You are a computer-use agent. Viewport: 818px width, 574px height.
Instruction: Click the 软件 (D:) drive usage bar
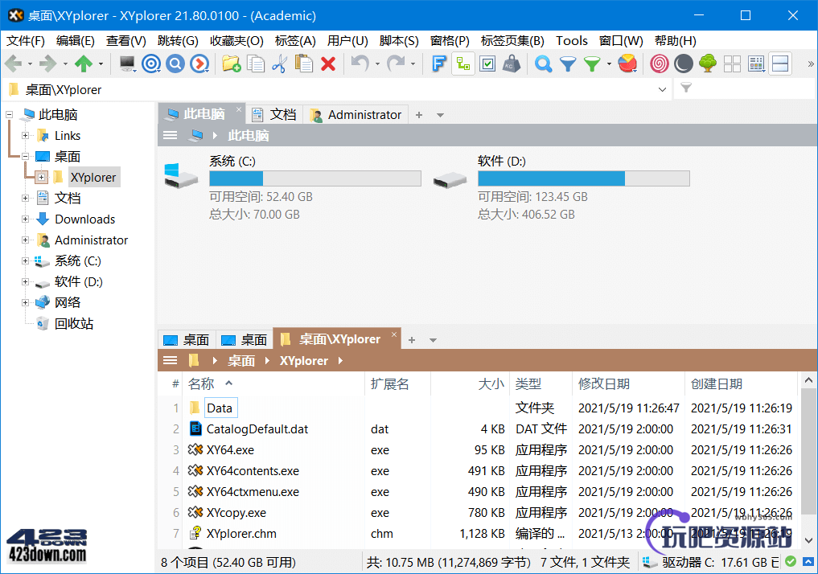tap(584, 178)
